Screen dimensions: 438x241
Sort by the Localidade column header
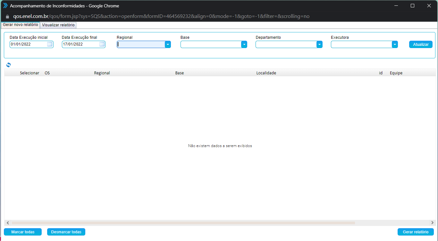tap(266, 73)
